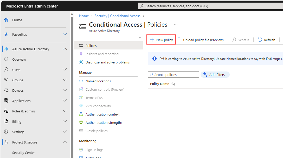Expand the Devices submenu chevron
The height and width of the screenshot is (158, 283).
[x=65, y=90]
